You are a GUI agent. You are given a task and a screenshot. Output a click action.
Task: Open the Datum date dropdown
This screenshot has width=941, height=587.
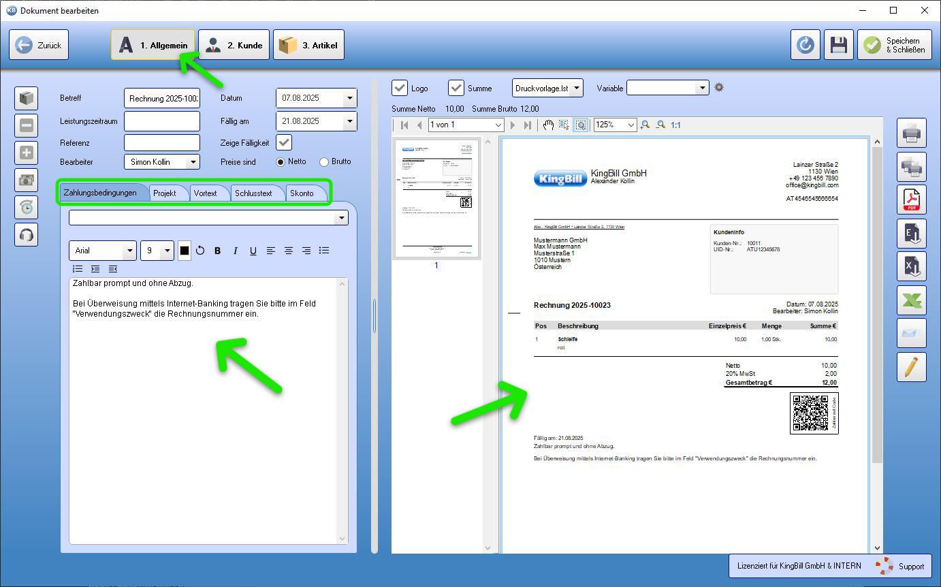[x=350, y=98]
